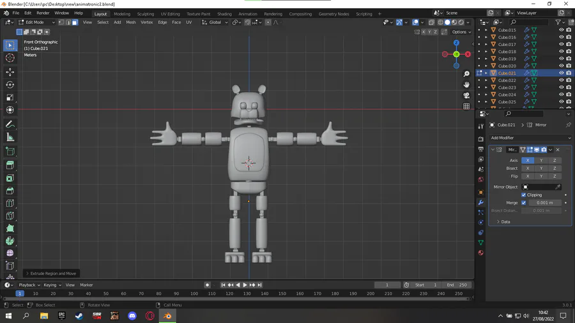
Task: Click the End frame 250 field
Action: (457, 285)
